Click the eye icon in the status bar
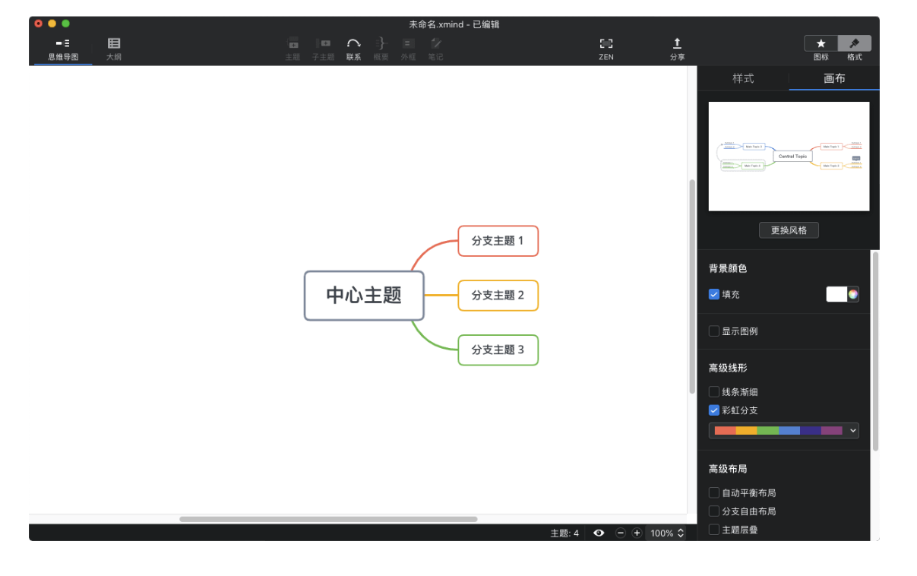Viewport: 917px width, 576px height. [x=599, y=533]
